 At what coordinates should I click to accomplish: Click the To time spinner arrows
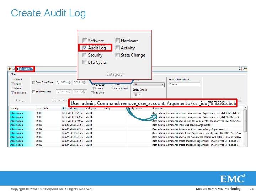(85, 92)
